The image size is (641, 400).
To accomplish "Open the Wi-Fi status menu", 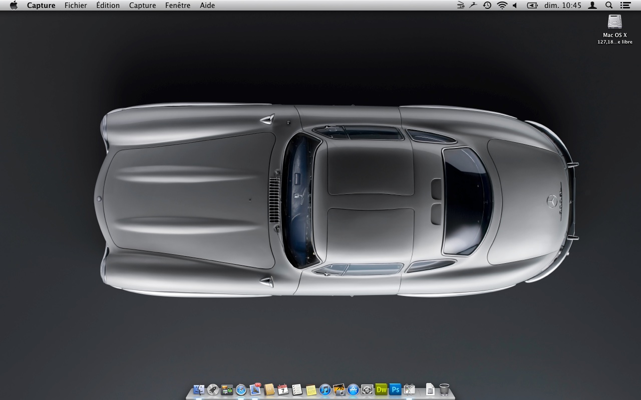I will (502, 5).
